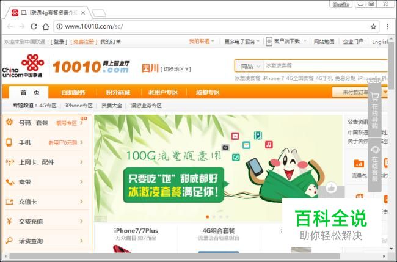Screen dimensions: 397x262
Task: Click the address bar showing www.10010.com/sc/
Action: click(216, 26)
